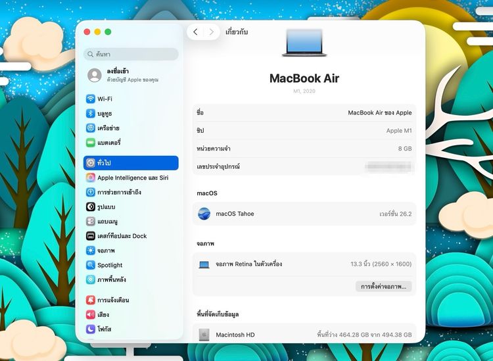Open the Network (เครือข่าย) globe icon
This screenshot has height=361, width=493.
(x=91, y=128)
